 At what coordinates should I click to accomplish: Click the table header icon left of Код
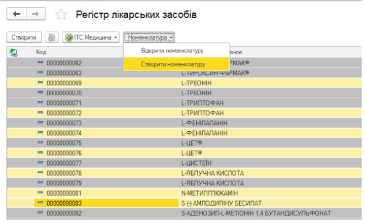point(14,53)
